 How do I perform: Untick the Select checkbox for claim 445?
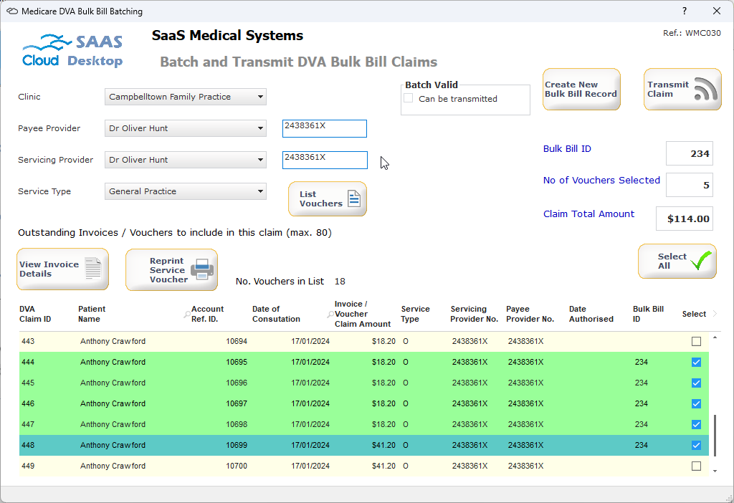[x=696, y=383]
